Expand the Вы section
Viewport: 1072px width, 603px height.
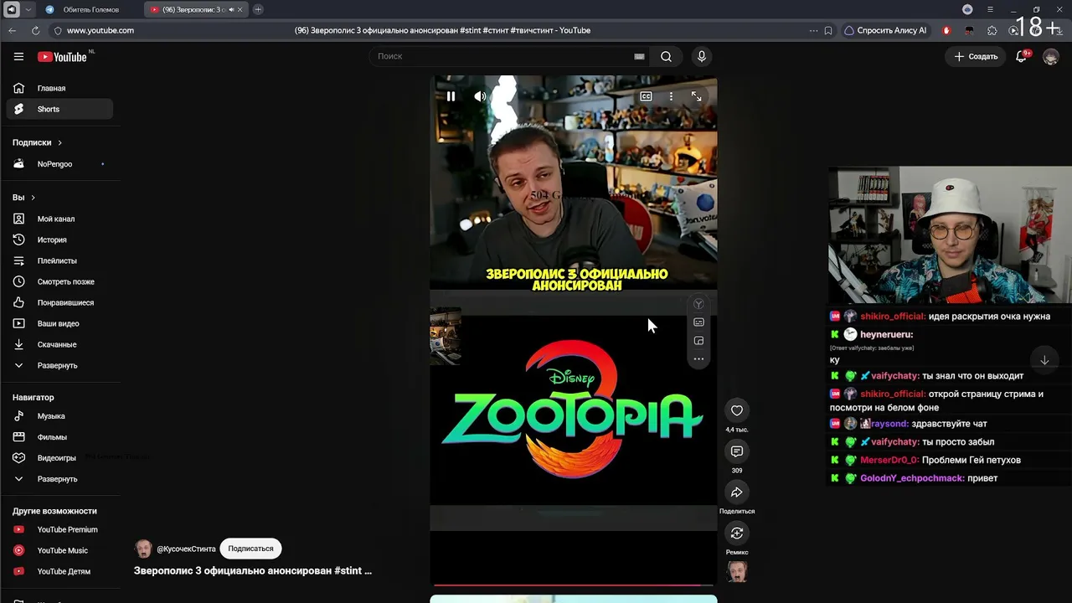pos(23,198)
